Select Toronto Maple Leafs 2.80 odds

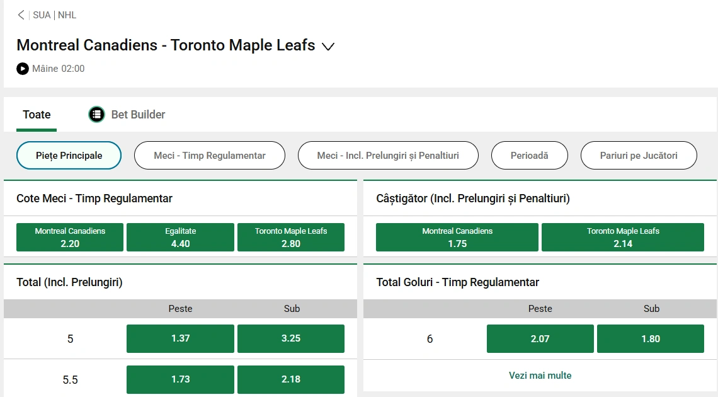(x=290, y=237)
